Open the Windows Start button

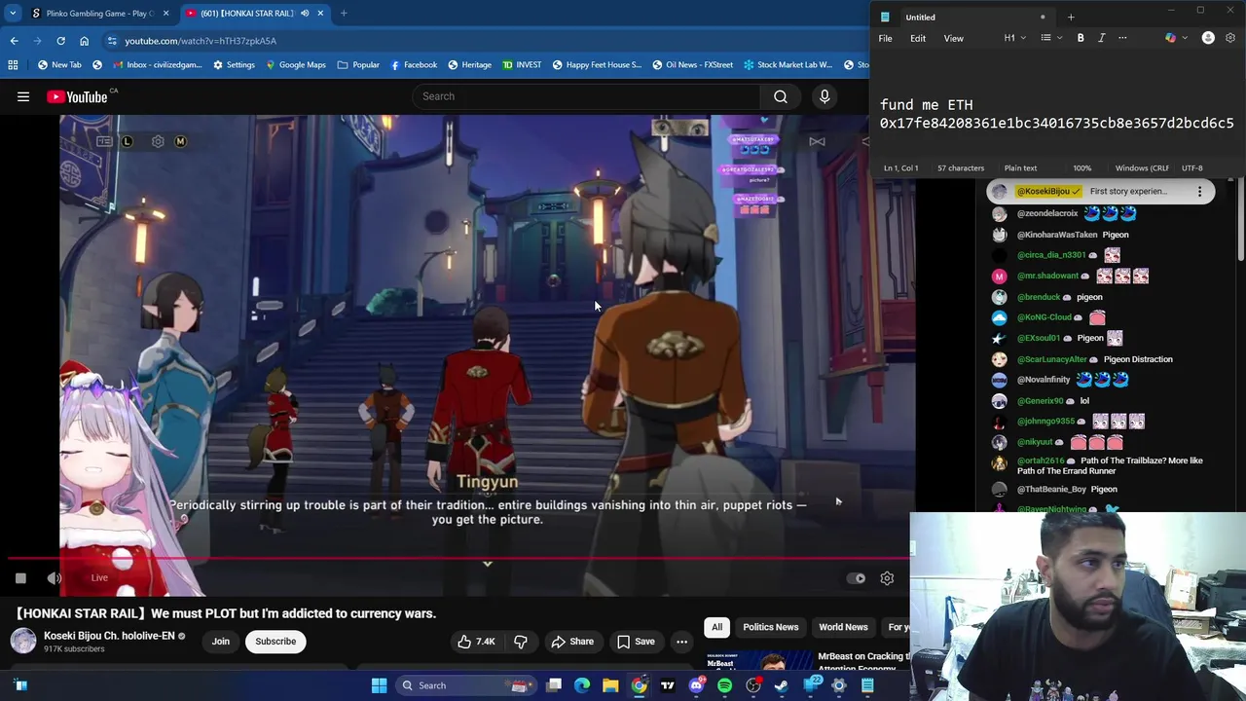[379, 685]
